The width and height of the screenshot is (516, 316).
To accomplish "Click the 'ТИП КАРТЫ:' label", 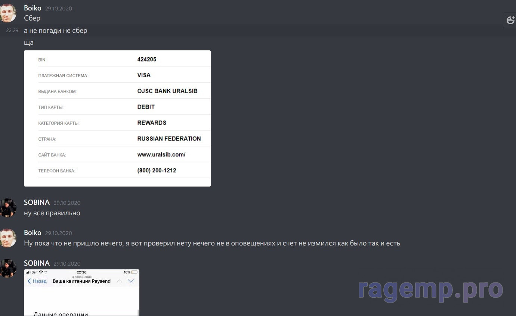I will coord(51,107).
